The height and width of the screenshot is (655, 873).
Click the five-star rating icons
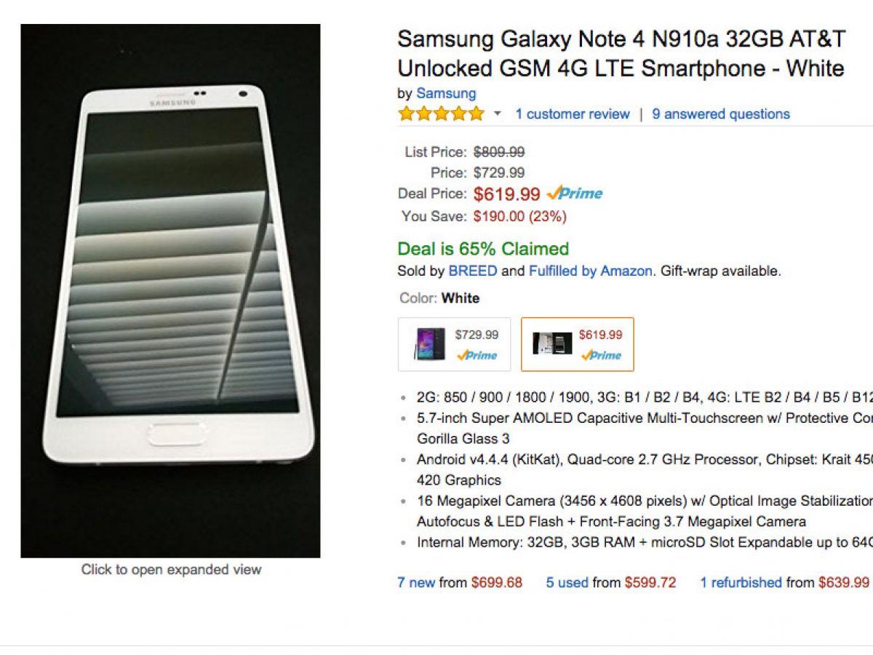tap(440, 114)
